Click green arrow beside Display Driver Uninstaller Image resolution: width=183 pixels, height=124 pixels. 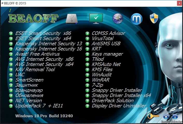pyautogui.click(x=87, y=106)
